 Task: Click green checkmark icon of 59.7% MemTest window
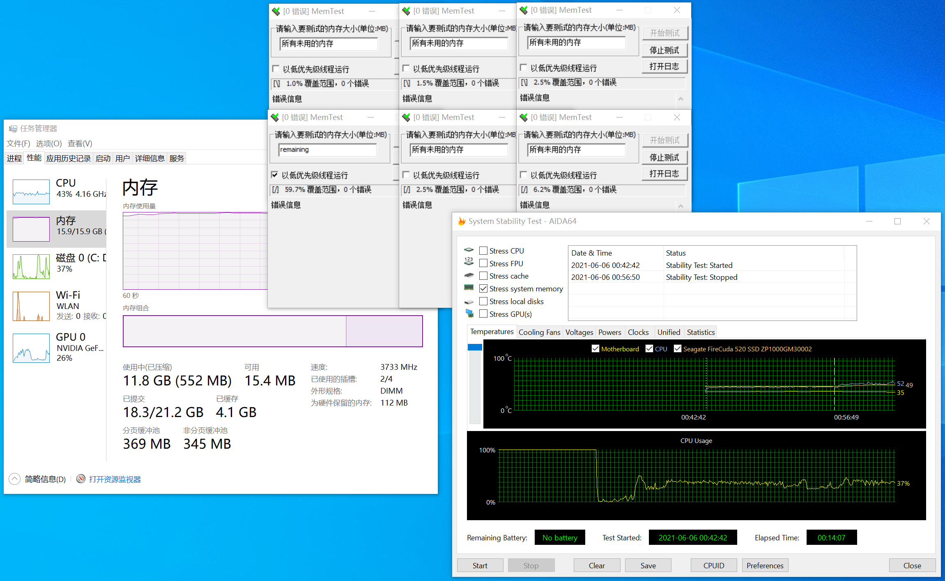click(x=275, y=118)
